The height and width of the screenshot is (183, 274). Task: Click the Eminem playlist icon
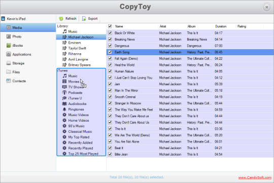click(x=64, y=43)
